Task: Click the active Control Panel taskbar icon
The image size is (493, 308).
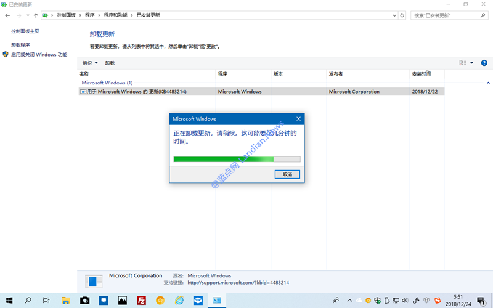Action: point(217,301)
